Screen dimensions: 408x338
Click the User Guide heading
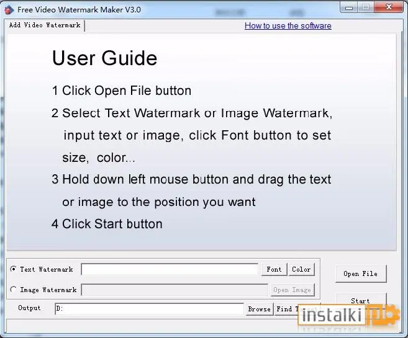pos(104,58)
